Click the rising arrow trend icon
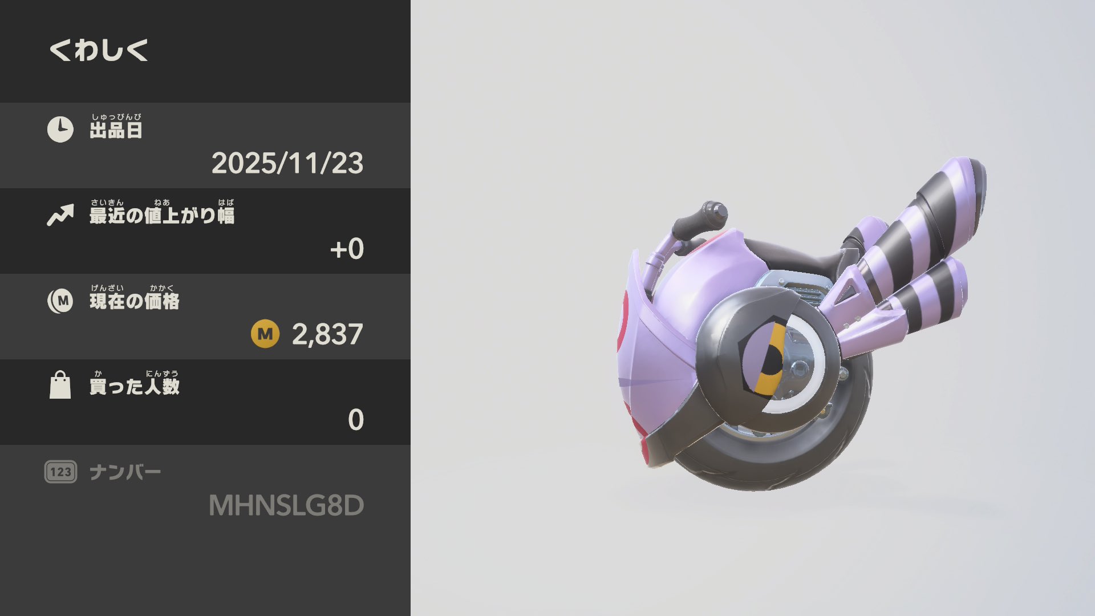The width and height of the screenshot is (1095, 616). tap(60, 215)
